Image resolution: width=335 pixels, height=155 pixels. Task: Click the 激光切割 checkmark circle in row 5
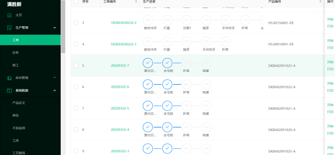click(148, 63)
